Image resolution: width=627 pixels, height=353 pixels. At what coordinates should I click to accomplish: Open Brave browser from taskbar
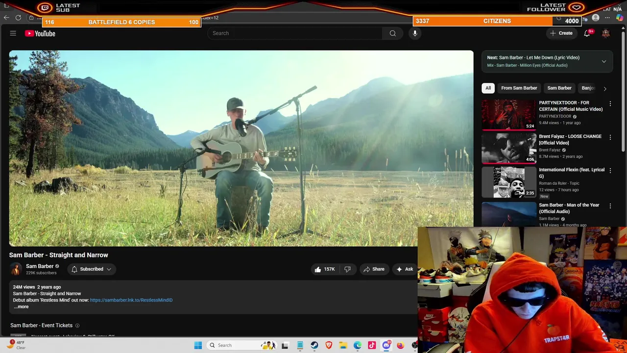click(x=329, y=345)
